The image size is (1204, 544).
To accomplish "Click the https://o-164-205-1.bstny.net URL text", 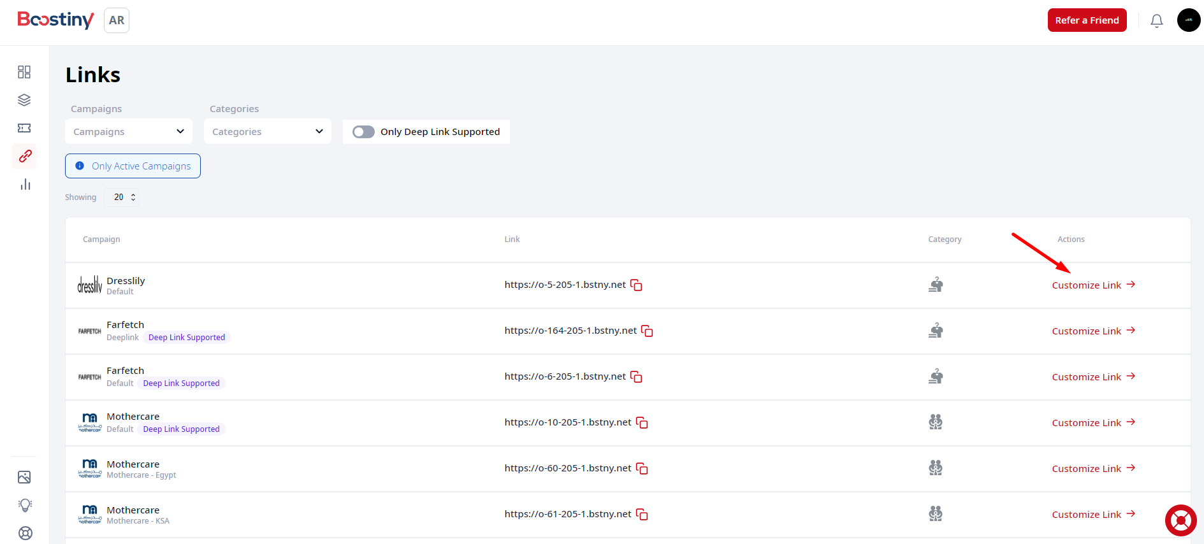I will click(570, 331).
